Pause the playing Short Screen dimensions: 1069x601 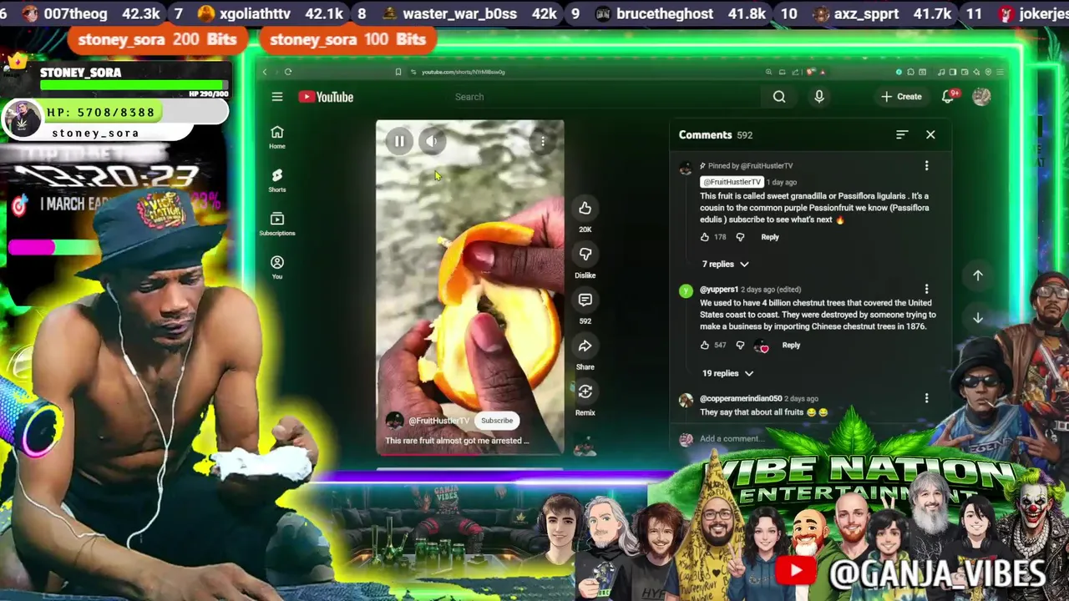pos(399,141)
